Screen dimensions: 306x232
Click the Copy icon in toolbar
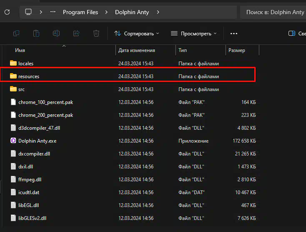point(16,33)
